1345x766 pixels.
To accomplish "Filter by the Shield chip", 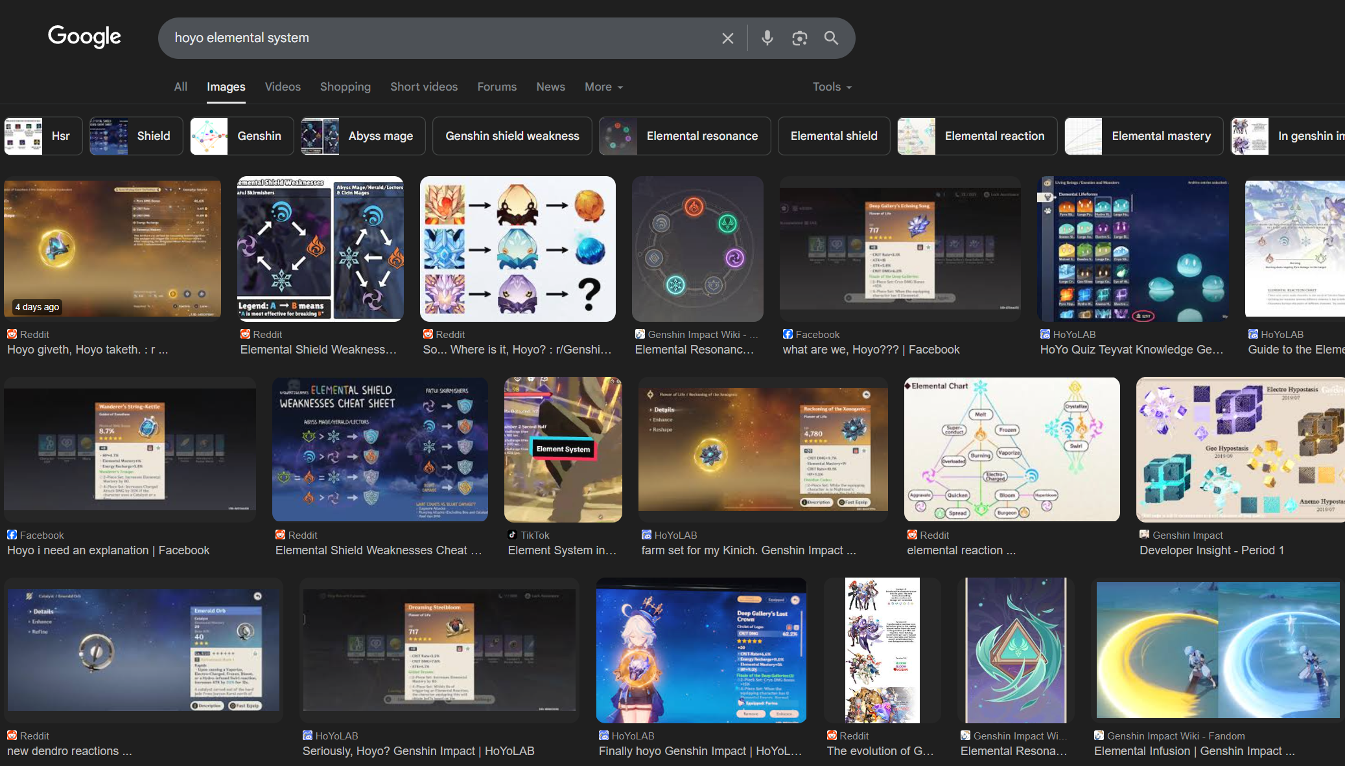I will (x=136, y=136).
